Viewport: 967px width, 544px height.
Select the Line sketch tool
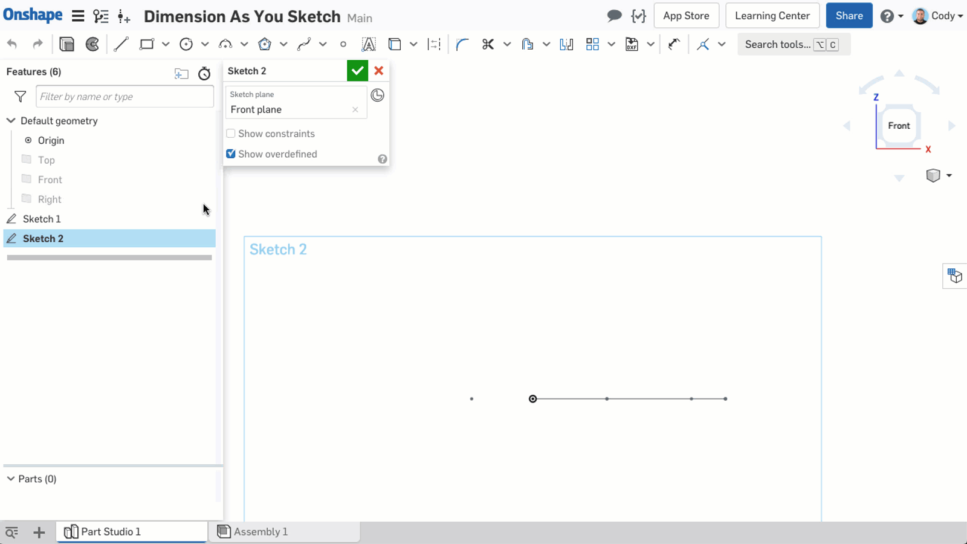pyautogui.click(x=121, y=44)
